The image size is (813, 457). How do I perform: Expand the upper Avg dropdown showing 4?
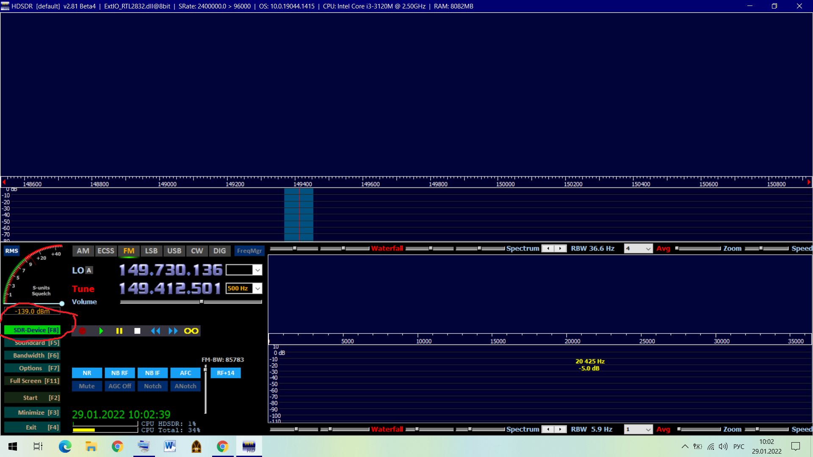click(648, 249)
